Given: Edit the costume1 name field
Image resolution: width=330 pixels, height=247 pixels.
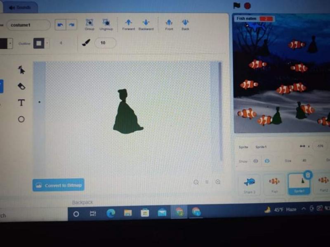Looking at the screenshot, I should (28, 25).
